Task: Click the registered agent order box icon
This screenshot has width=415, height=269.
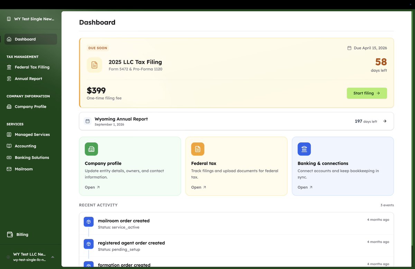Action: click(89, 244)
